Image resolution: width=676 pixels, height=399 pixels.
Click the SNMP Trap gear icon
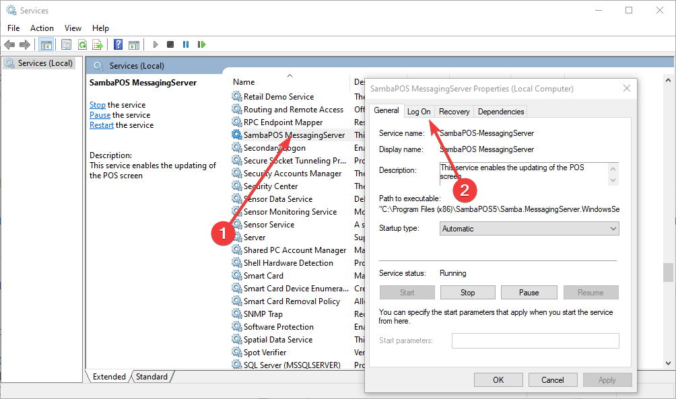point(237,314)
